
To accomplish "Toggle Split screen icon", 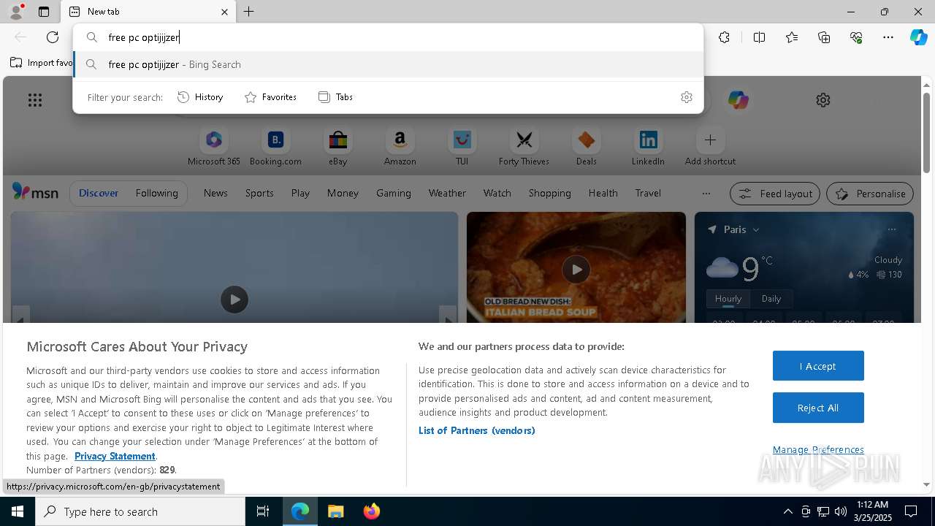I will 759,37.
